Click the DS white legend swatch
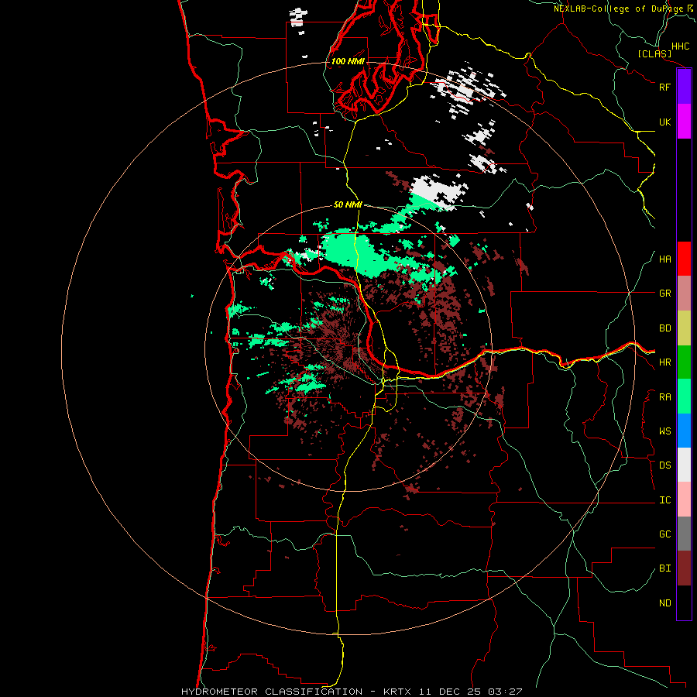Screen dimensions: 697x697 pos(684,465)
